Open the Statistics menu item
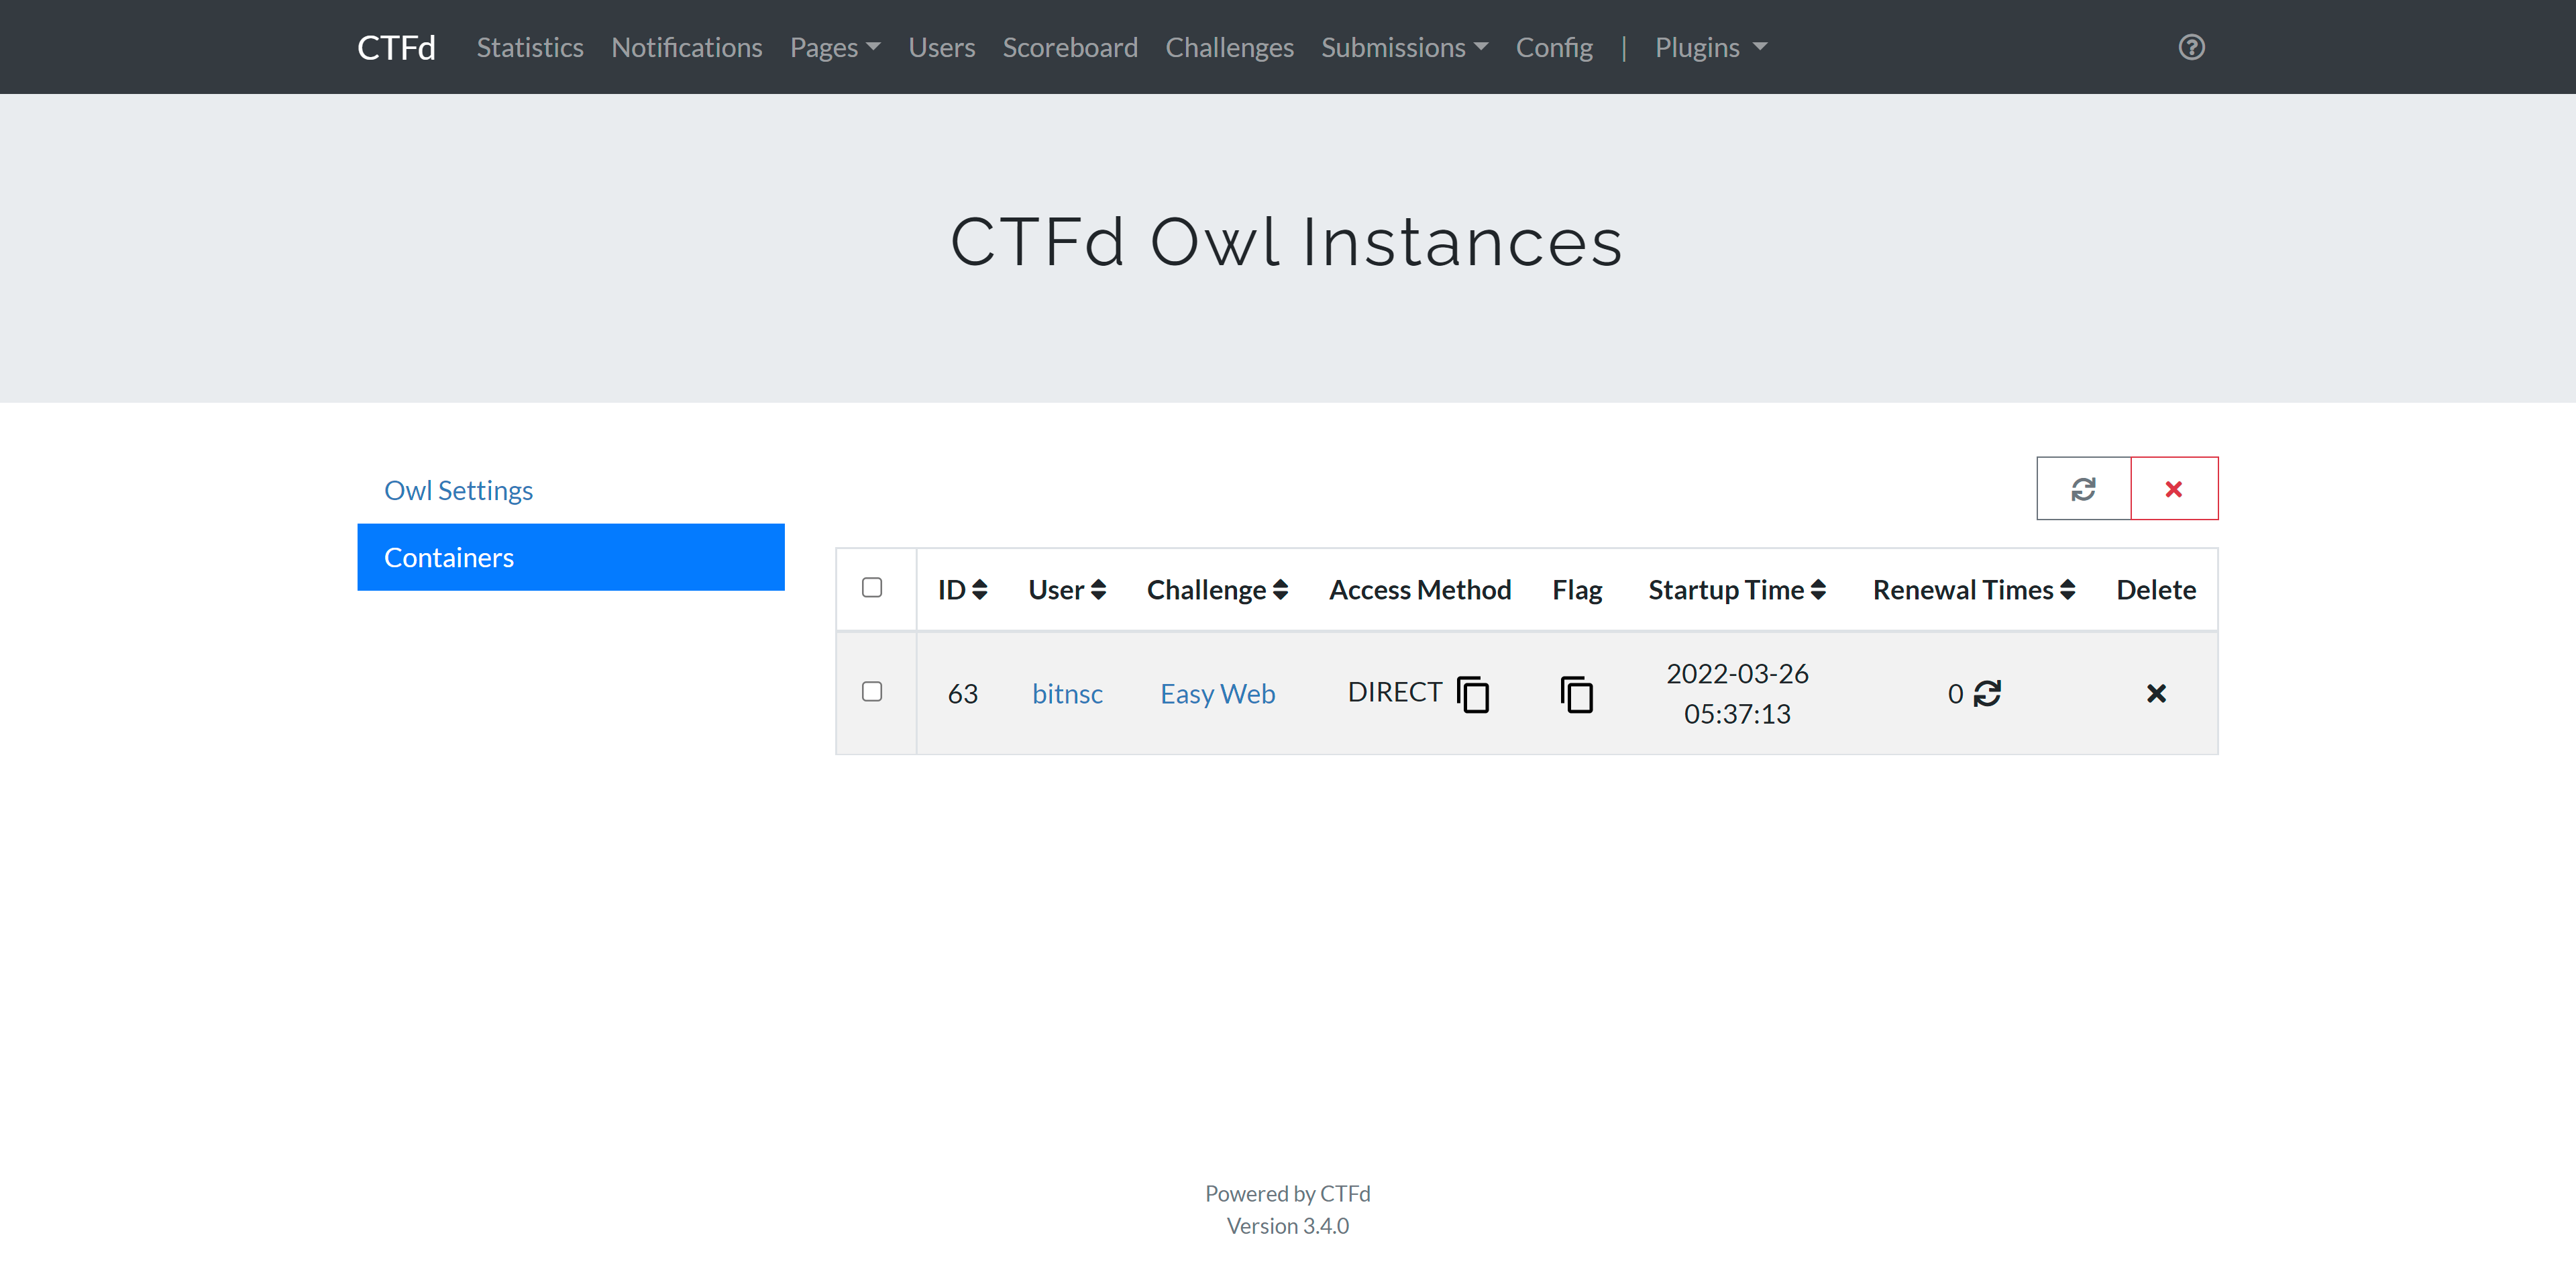Image resolution: width=2576 pixels, height=1264 pixels. pyautogui.click(x=529, y=46)
